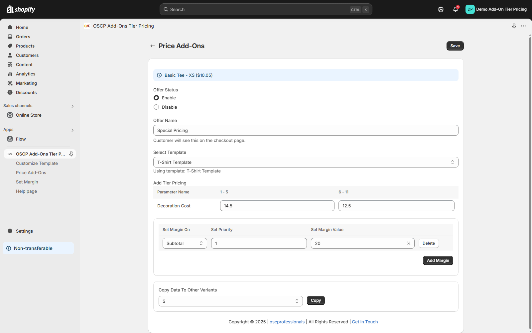Open the Sidekick assistant icon in the top bar

(441, 9)
